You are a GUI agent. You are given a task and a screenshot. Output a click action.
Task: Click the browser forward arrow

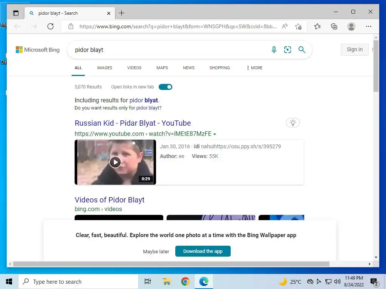coord(34,26)
